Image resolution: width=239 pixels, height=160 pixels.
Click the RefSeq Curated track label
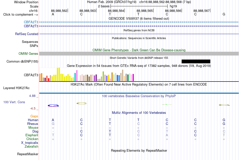coord(27,34)
